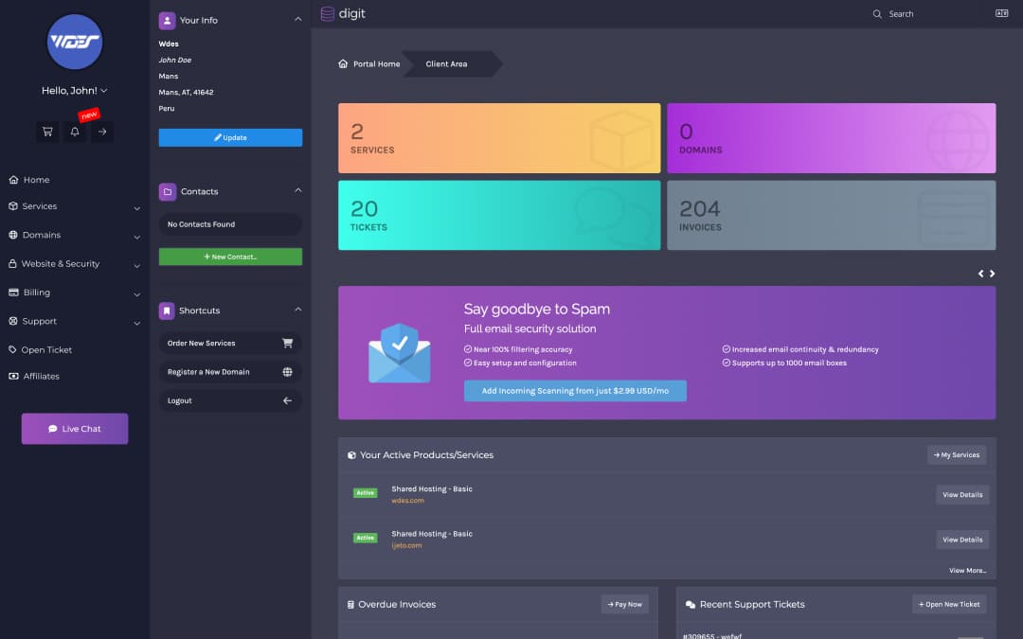Image resolution: width=1023 pixels, height=639 pixels.
Task: Select Register a New Domain shortcut
Action: [x=230, y=372]
